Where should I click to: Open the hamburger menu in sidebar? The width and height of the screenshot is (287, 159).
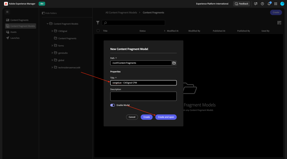click(x=7, y=12)
